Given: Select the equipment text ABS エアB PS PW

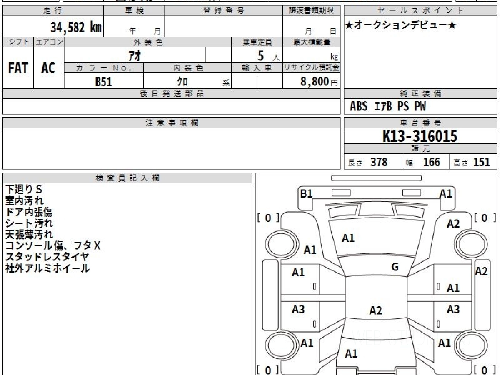Looking at the screenshot, I should [x=388, y=107].
